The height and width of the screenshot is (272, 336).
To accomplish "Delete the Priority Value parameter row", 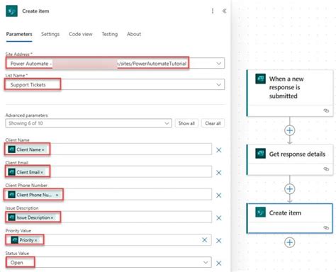I will 219,241.
